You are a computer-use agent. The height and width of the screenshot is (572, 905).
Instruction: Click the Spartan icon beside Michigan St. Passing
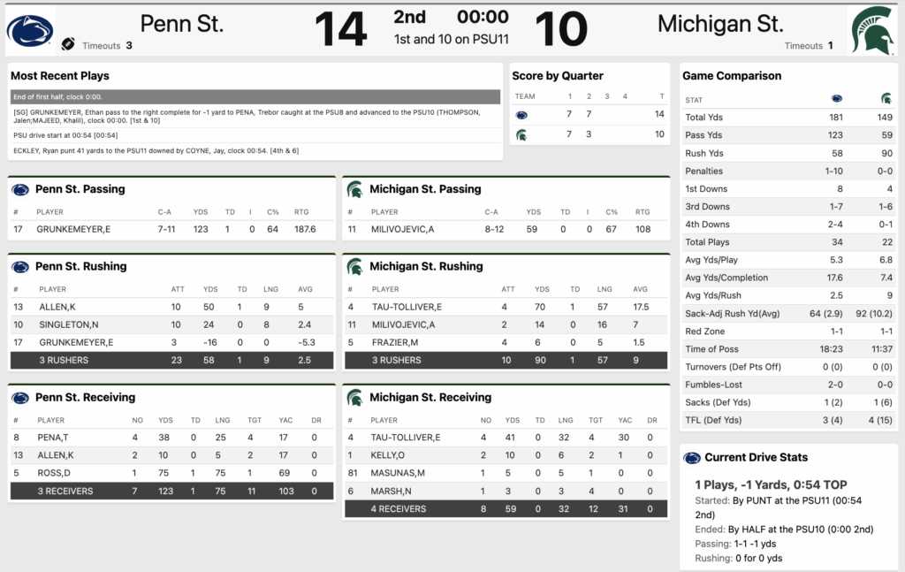354,189
